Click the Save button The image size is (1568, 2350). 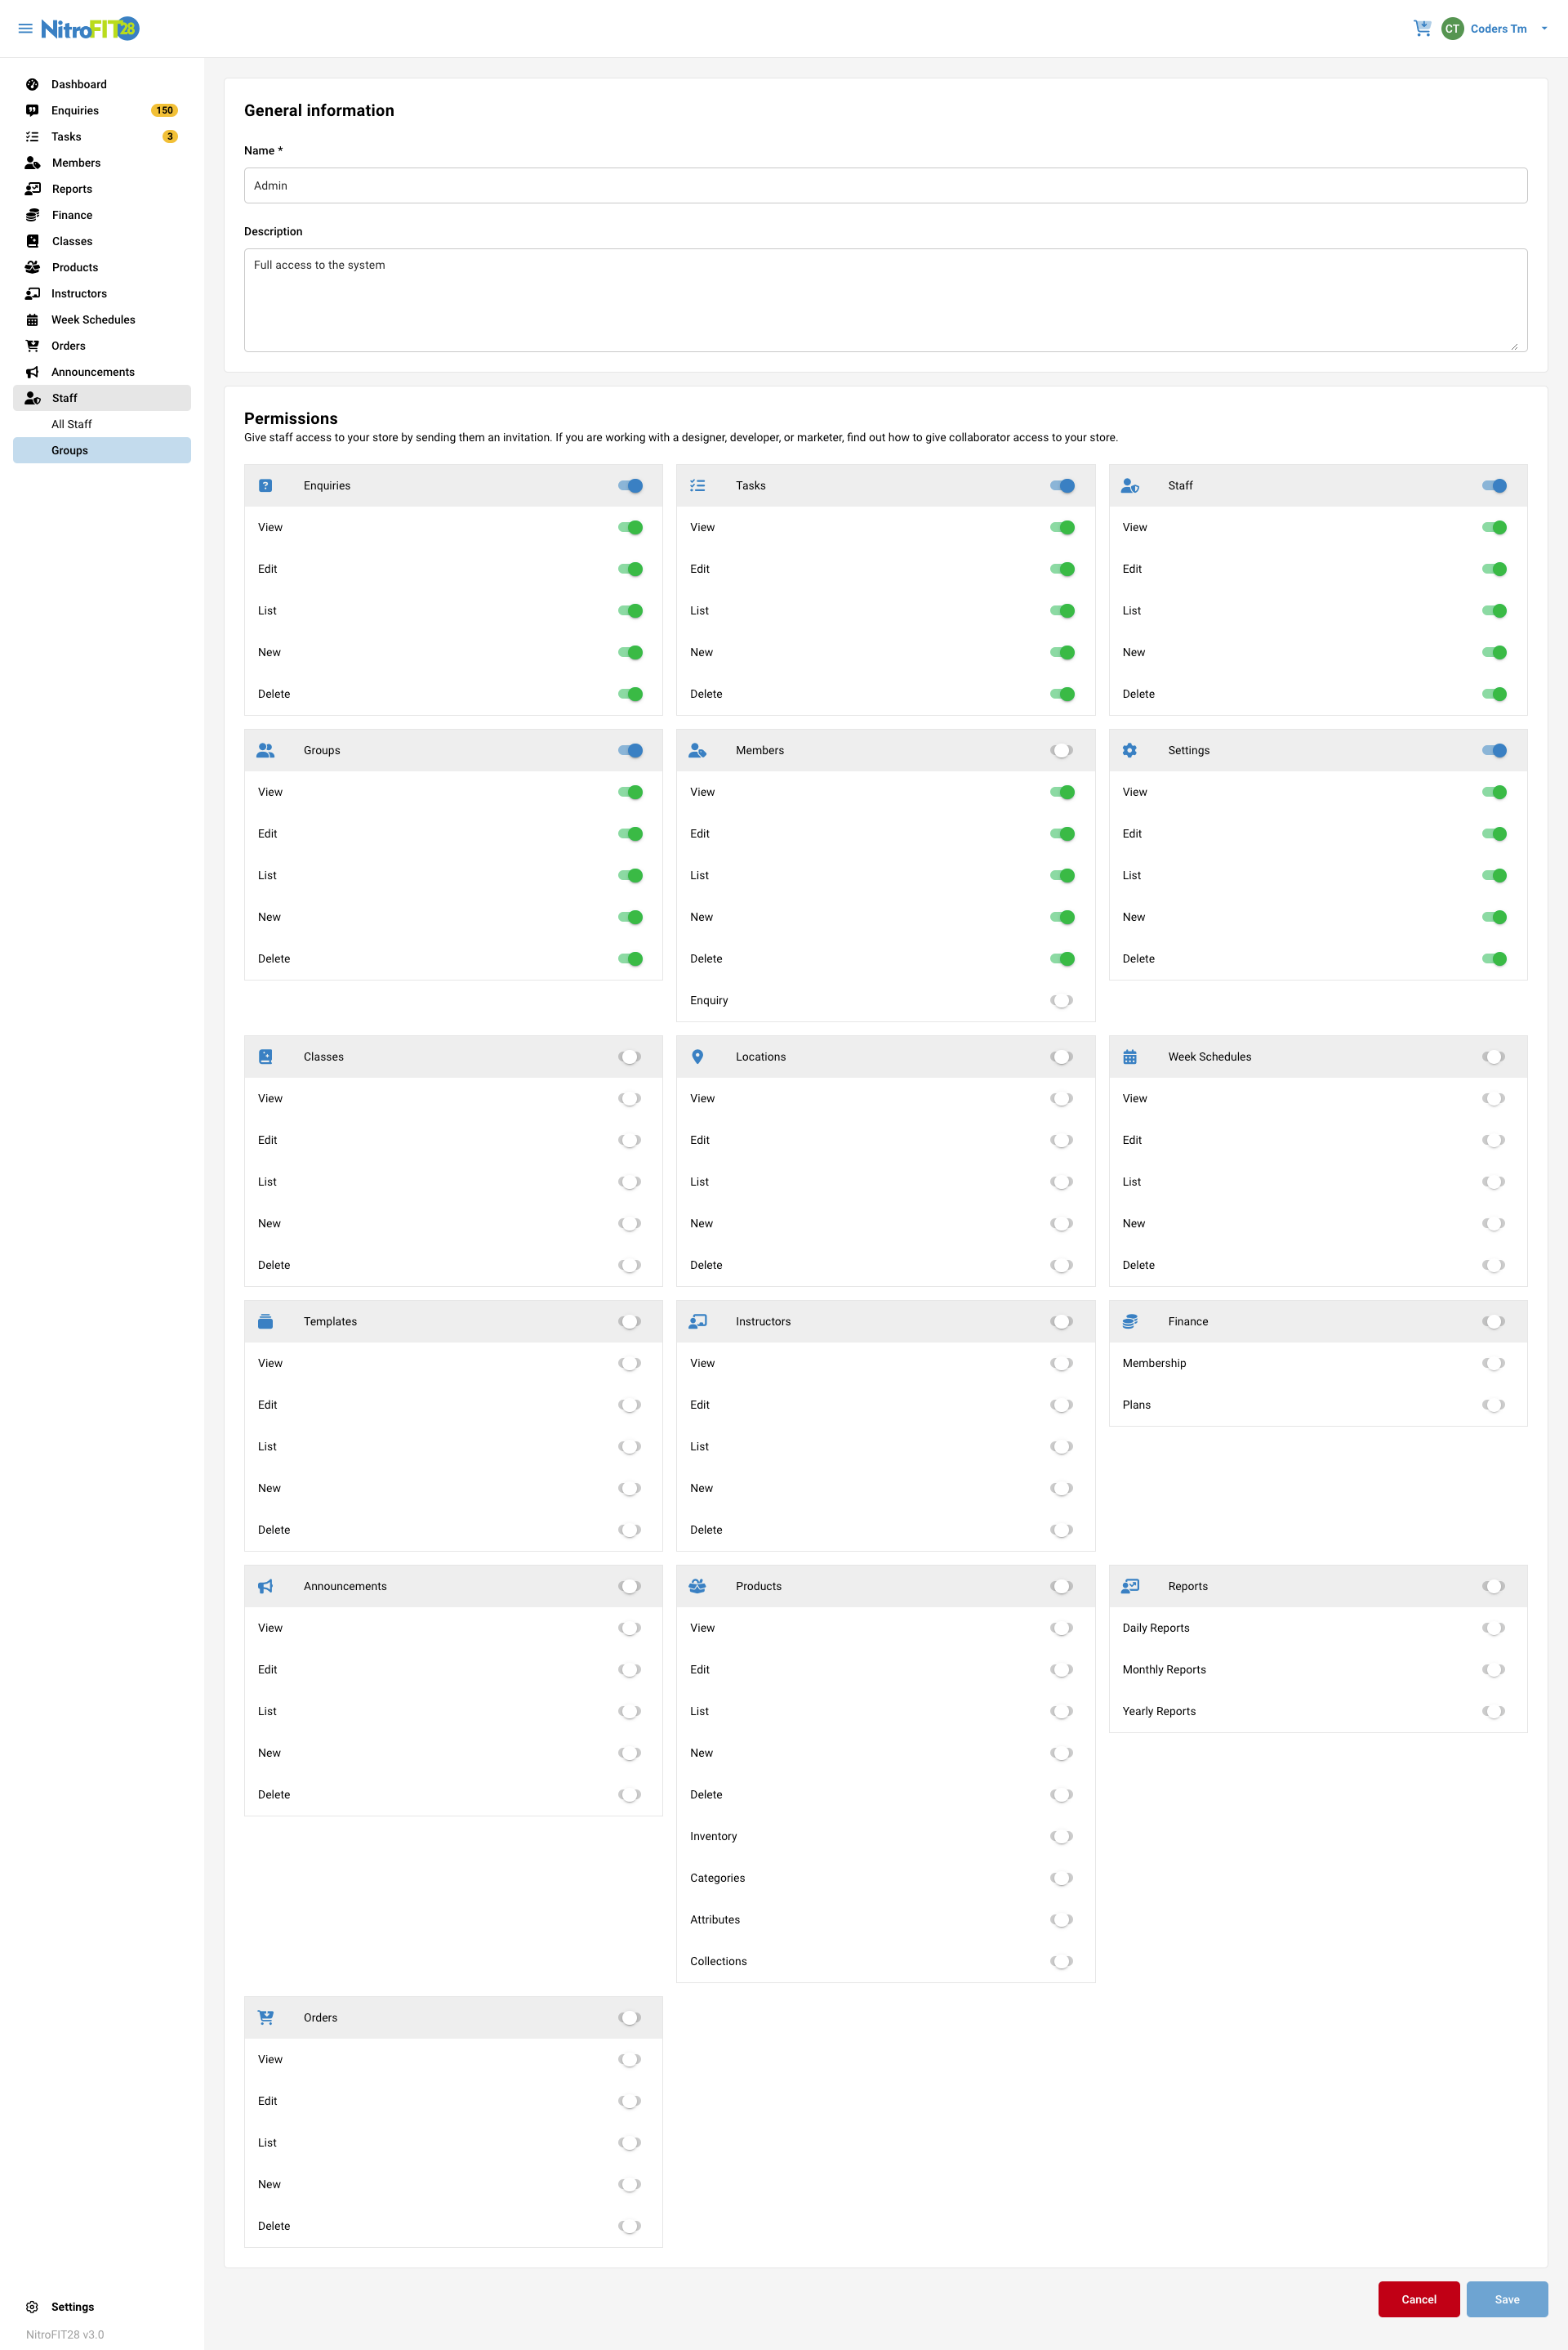pyautogui.click(x=1506, y=2299)
